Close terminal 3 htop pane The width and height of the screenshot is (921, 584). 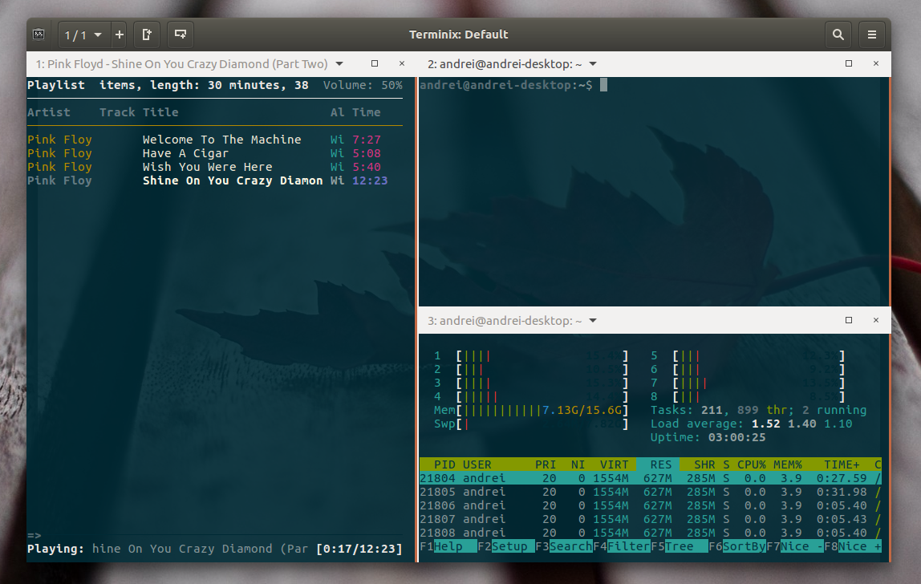tap(876, 320)
